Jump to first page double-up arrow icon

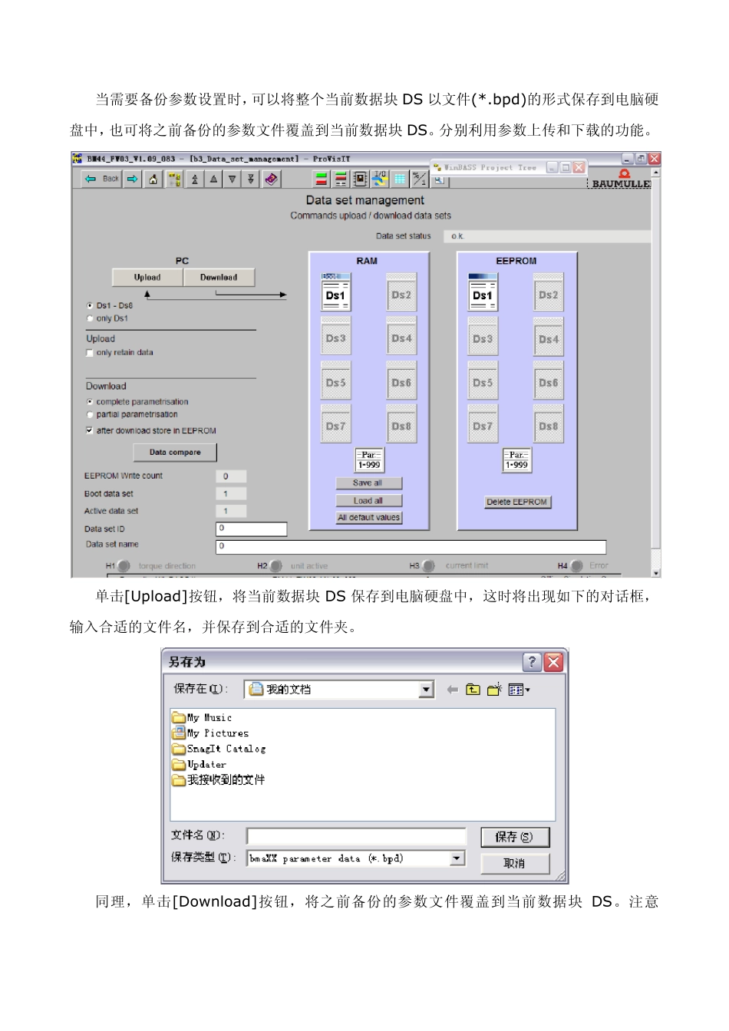click(x=195, y=179)
